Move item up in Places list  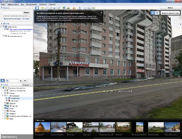[21, 81]
